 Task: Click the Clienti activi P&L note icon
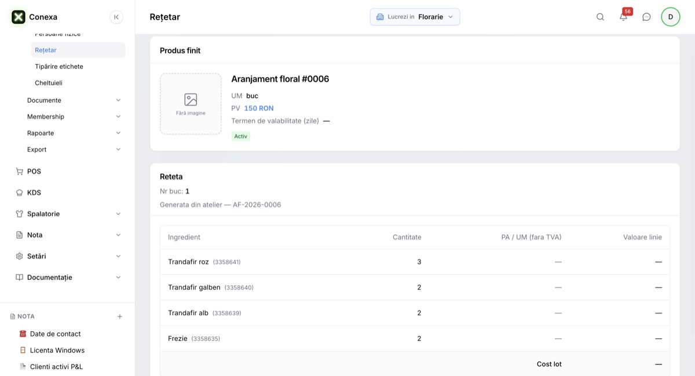click(x=23, y=367)
